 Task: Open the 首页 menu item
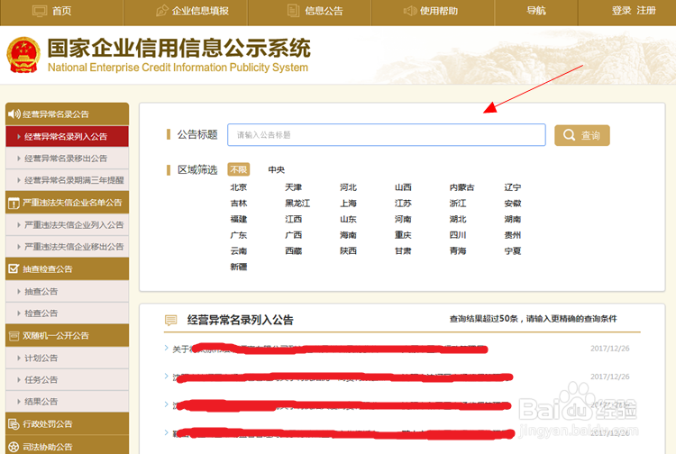point(61,11)
